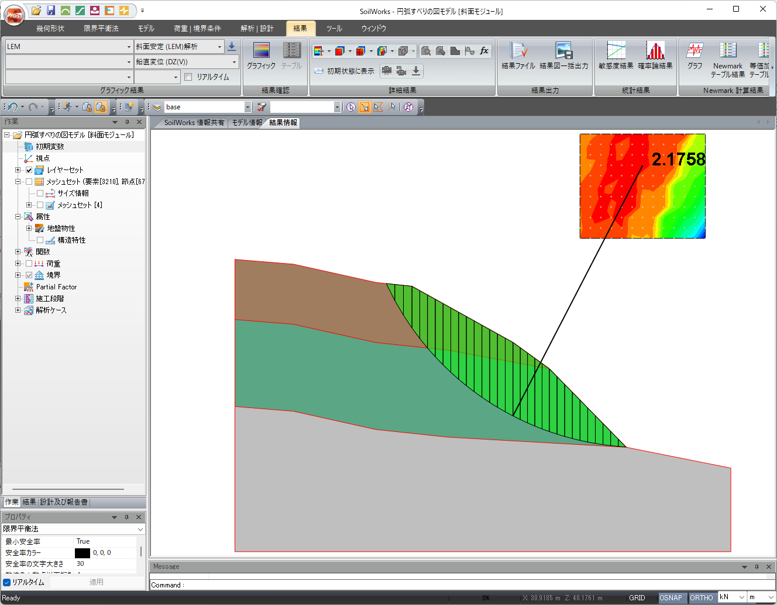Click the magnifier result probe icon

(427, 51)
